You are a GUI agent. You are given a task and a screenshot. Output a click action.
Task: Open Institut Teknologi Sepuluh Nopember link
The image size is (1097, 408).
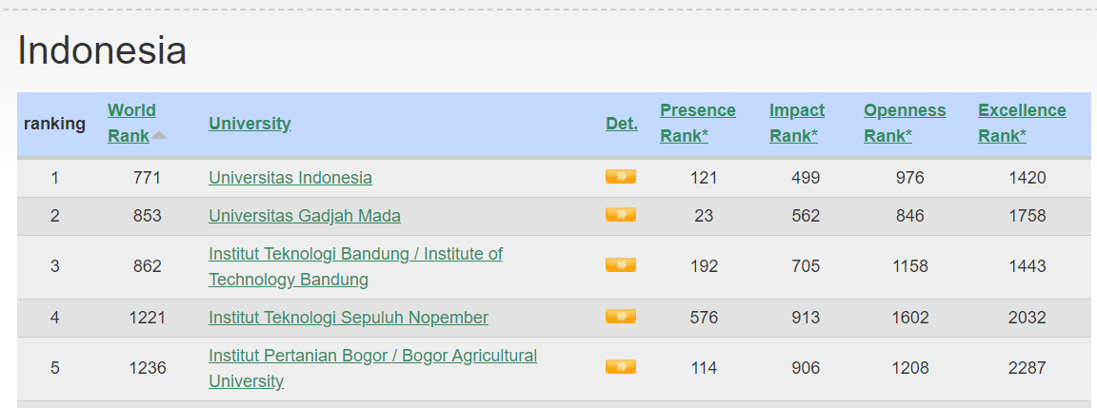pyautogui.click(x=349, y=318)
